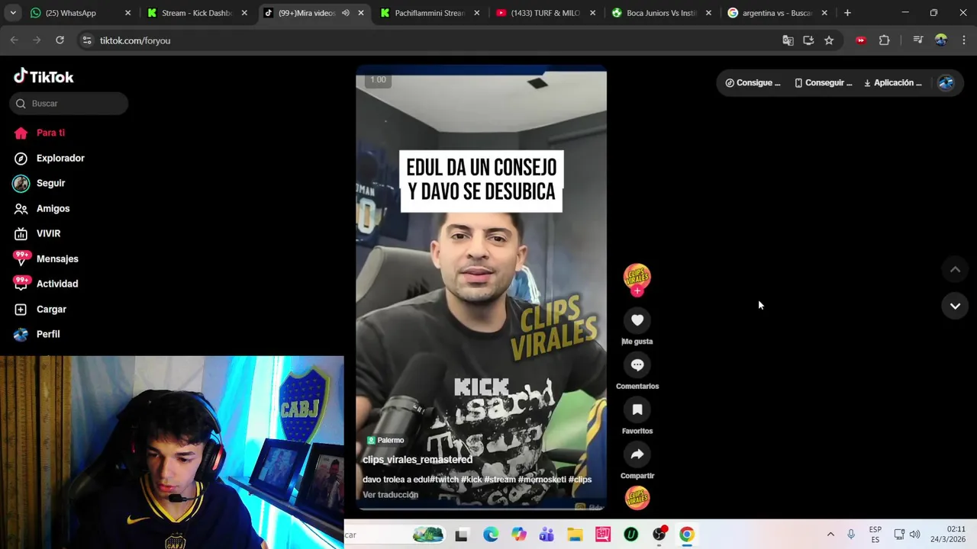Open the #kick hashtag in the caption
This screenshot has height=549, width=977.
coord(471,480)
